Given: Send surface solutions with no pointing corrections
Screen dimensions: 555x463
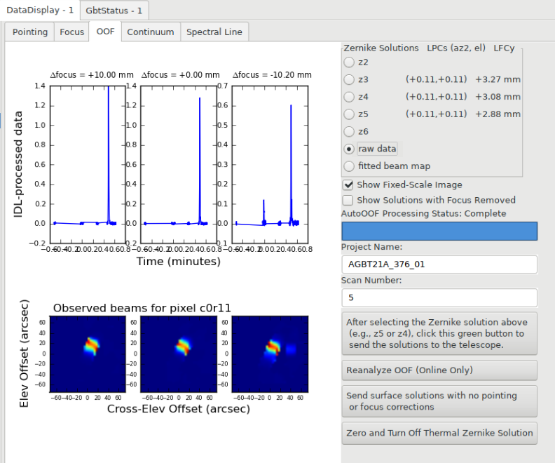Looking at the screenshot, I should tap(439, 401).
